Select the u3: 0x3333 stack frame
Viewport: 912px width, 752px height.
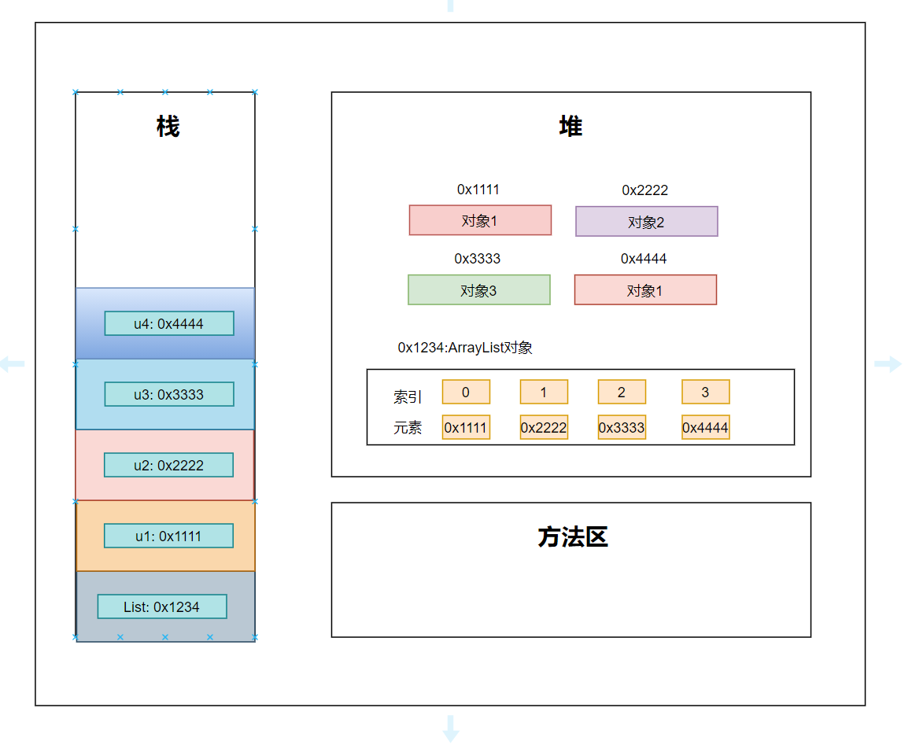(x=168, y=393)
